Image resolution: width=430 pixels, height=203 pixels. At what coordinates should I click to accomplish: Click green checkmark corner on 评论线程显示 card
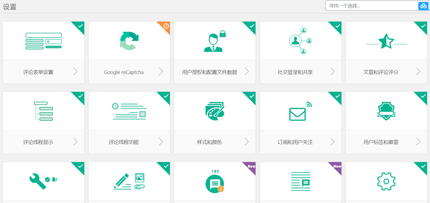click(x=80, y=96)
